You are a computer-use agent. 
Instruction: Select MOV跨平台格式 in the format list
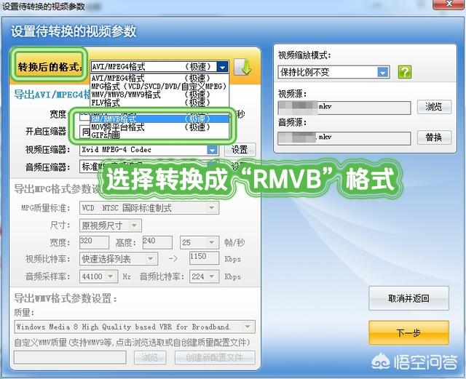point(159,127)
